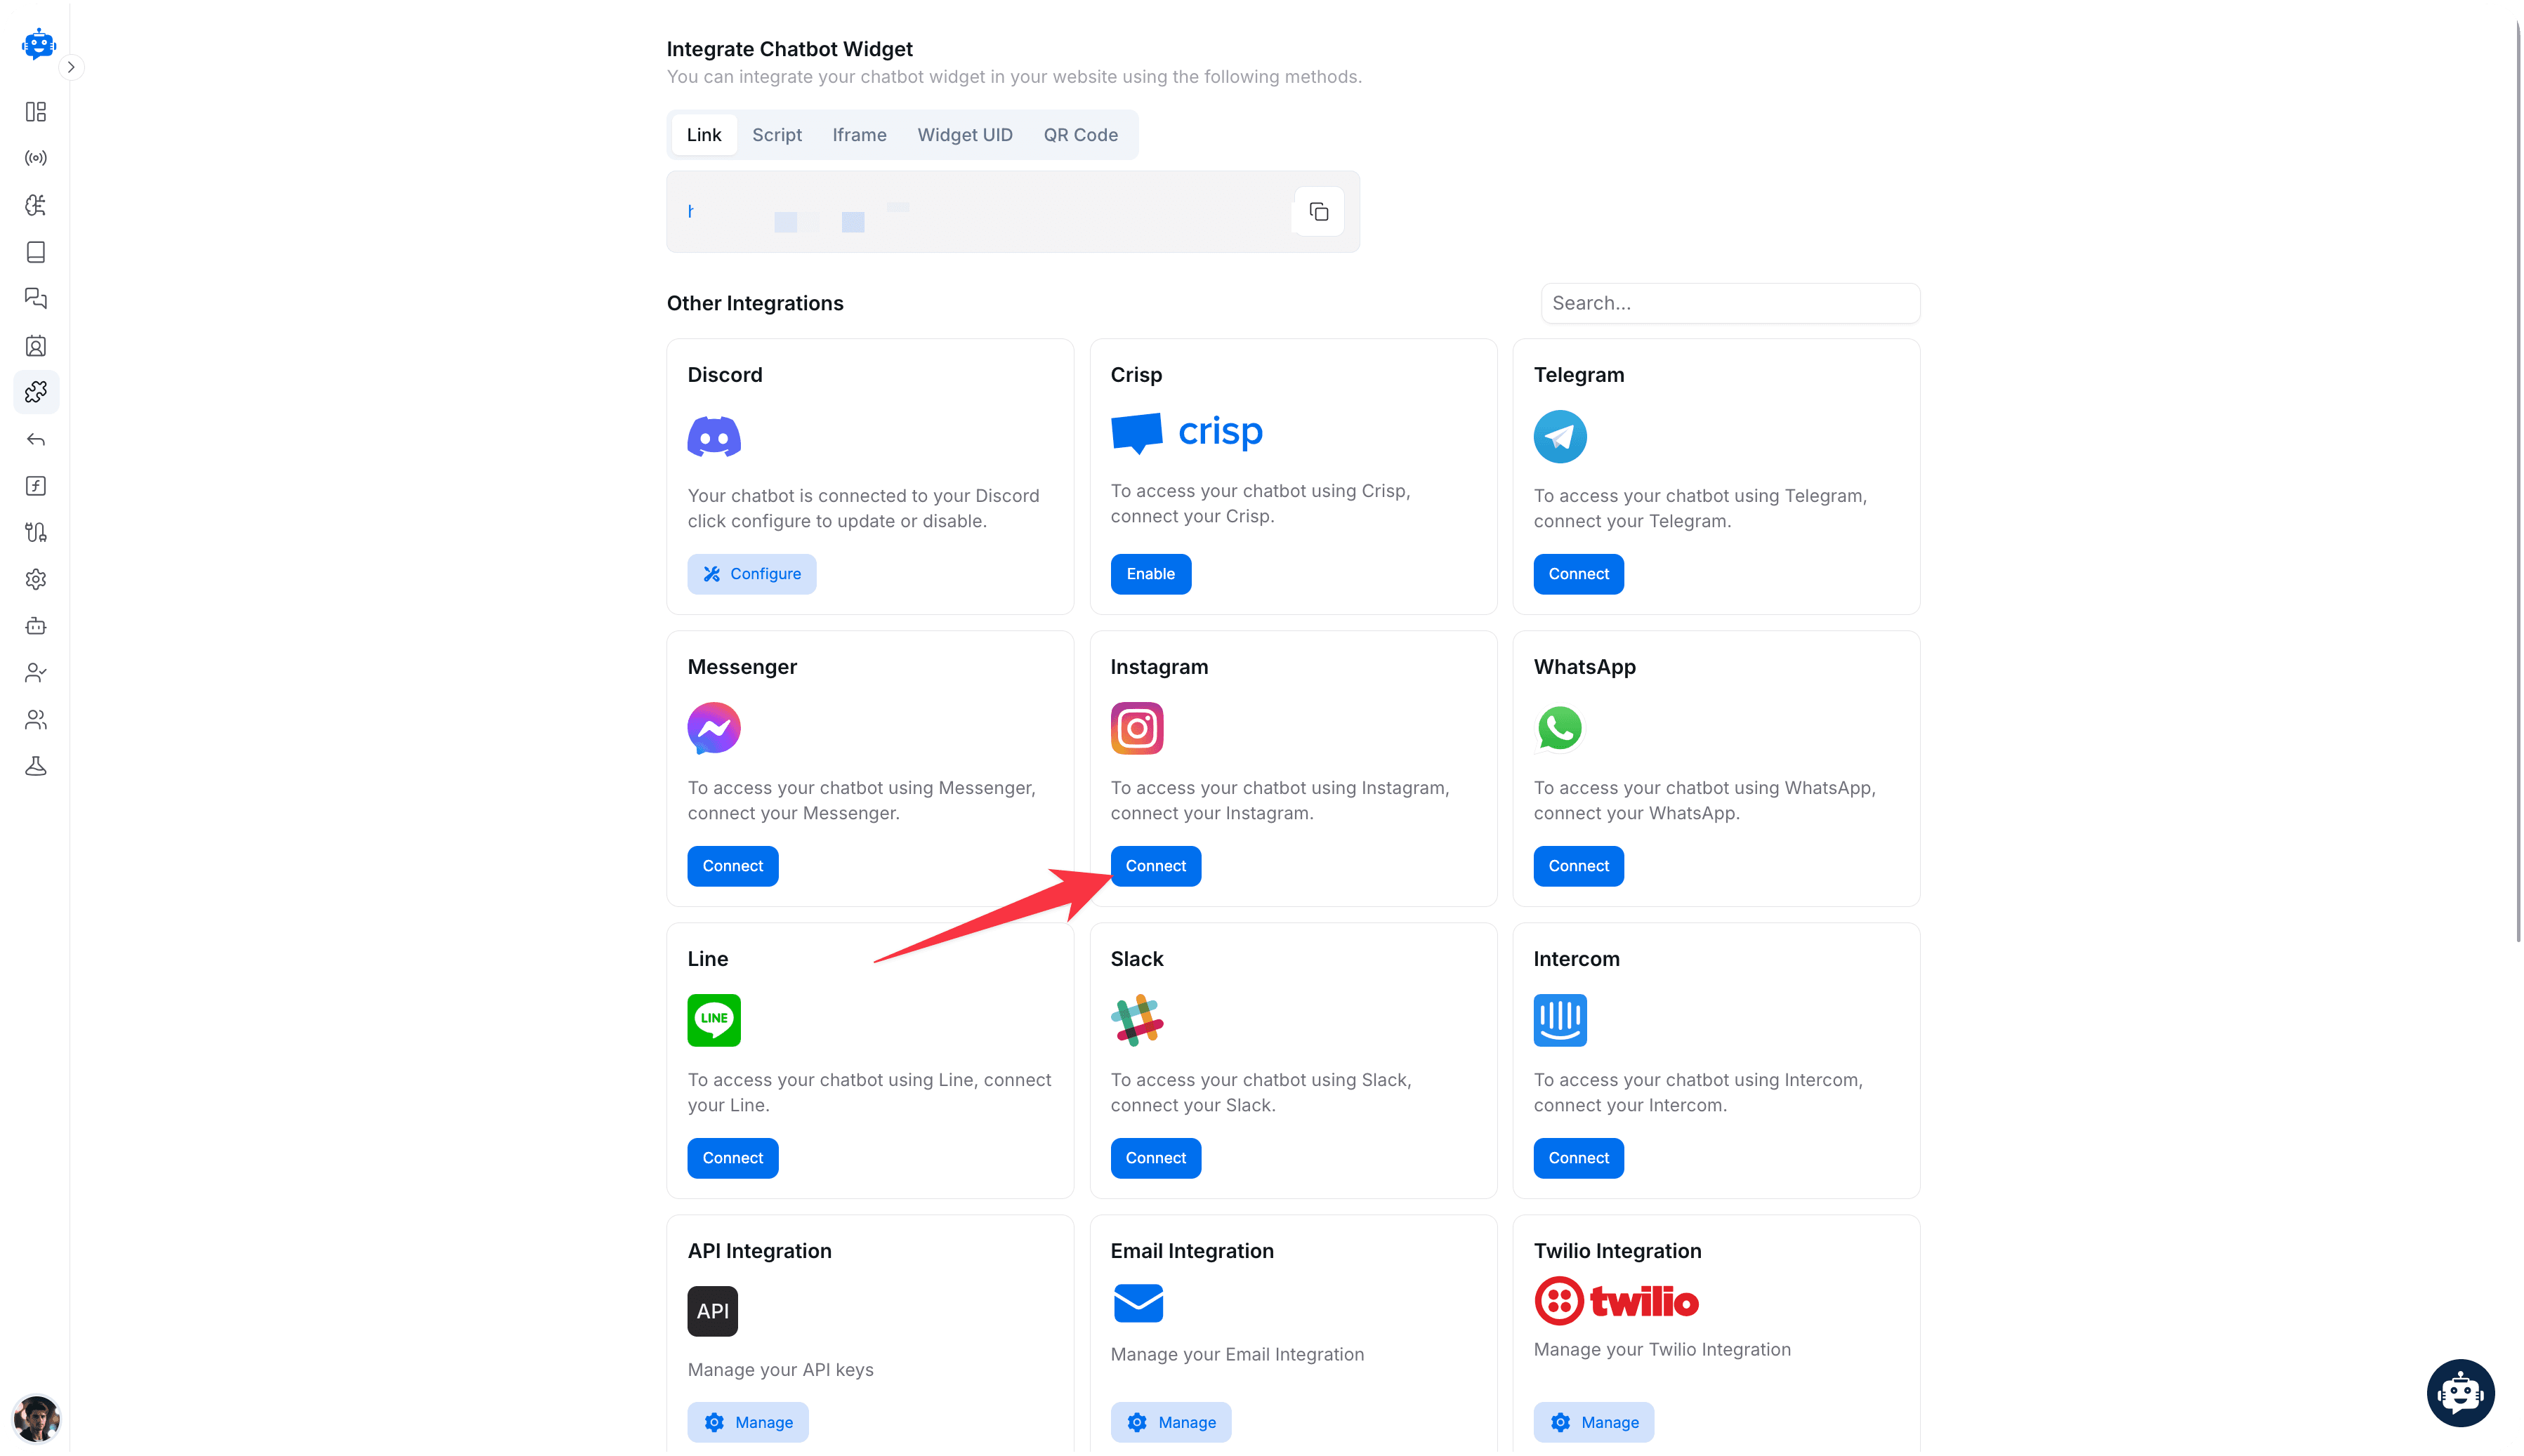The image size is (2524, 1456).
Task: Open the Integrations puzzle icon in sidebar
Action: click(36, 392)
